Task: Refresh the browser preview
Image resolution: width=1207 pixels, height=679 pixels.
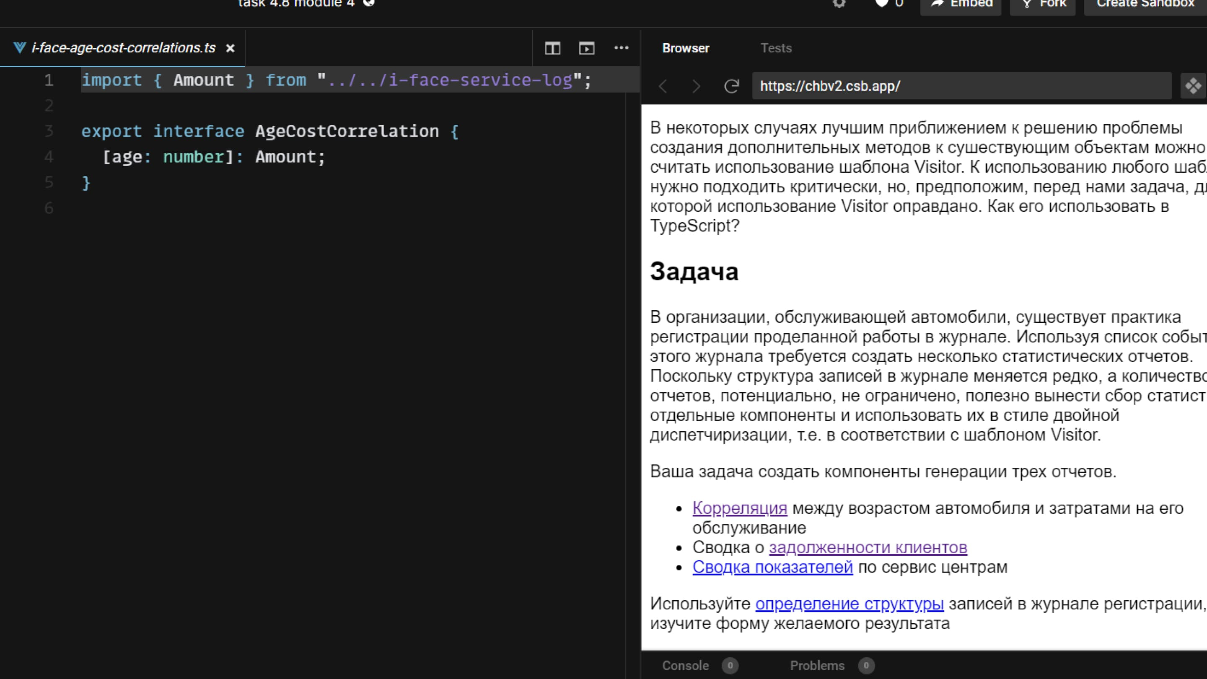Action: tap(731, 86)
